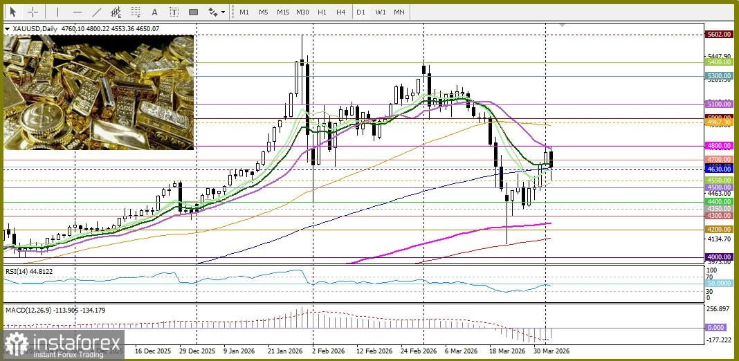
Task: Click the 4000.00 price level label
Action: tap(719, 257)
